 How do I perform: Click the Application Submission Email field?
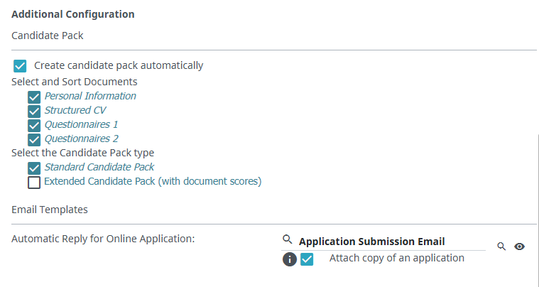(x=383, y=242)
